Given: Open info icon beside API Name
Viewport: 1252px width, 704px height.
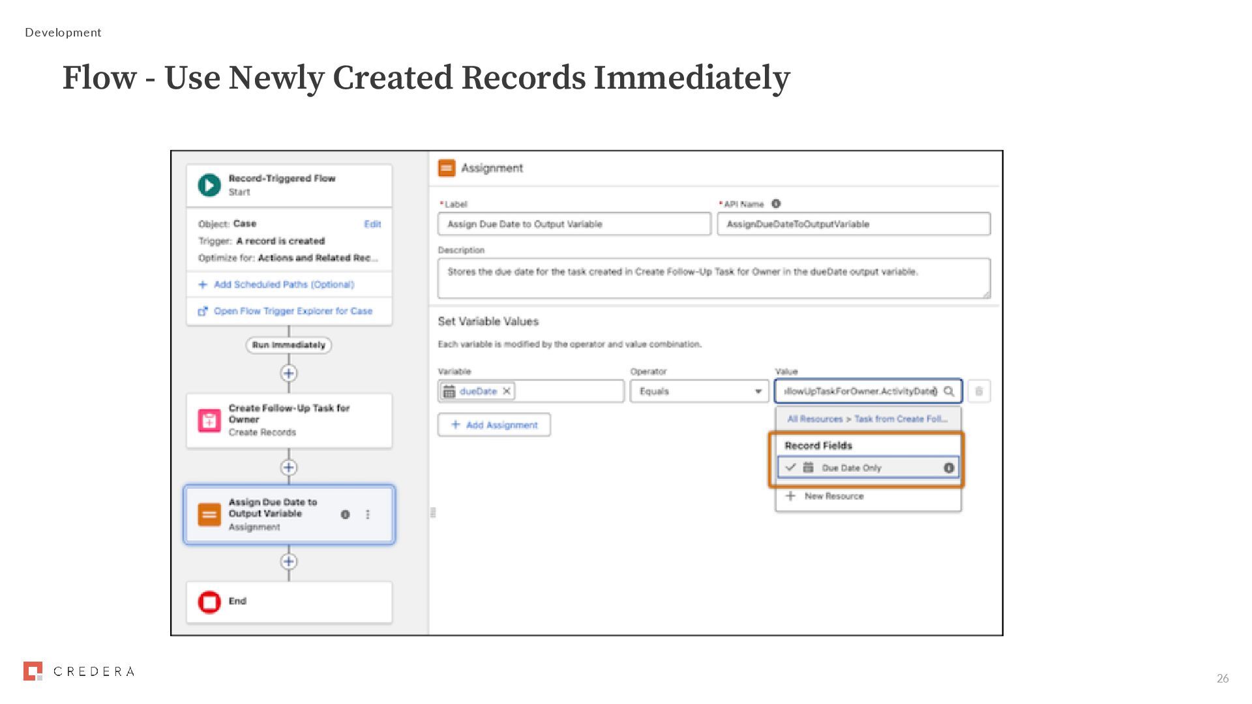Looking at the screenshot, I should click(x=776, y=204).
